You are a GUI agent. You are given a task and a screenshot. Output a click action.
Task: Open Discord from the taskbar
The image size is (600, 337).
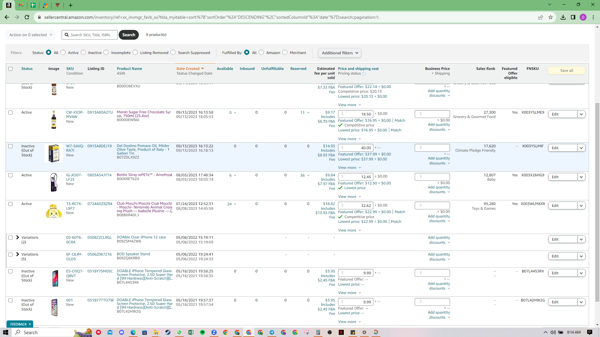pyautogui.click(x=122, y=332)
